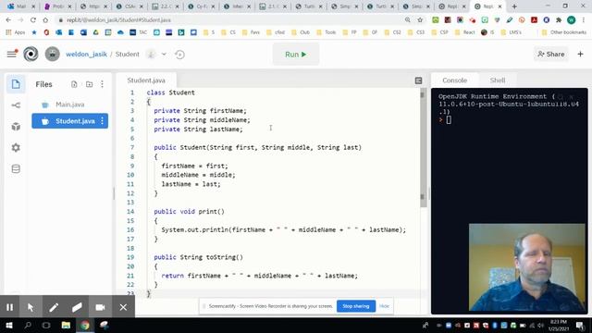Open the Packages cube sidebar icon
This screenshot has height=333, width=592.
[x=16, y=127]
